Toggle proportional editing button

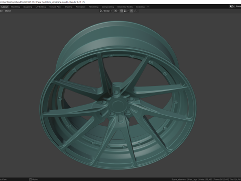pyautogui.click(x=132, y=11)
